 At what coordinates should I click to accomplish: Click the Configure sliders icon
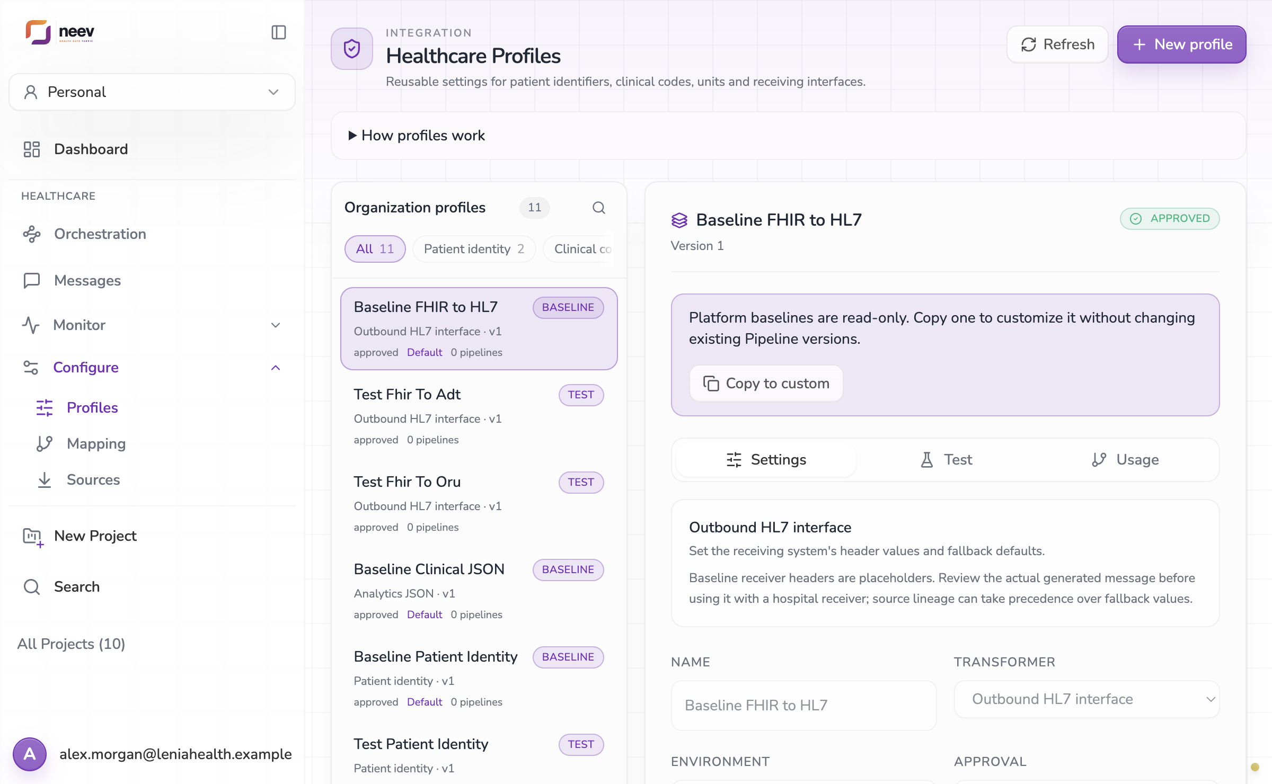(x=31, y=368)
